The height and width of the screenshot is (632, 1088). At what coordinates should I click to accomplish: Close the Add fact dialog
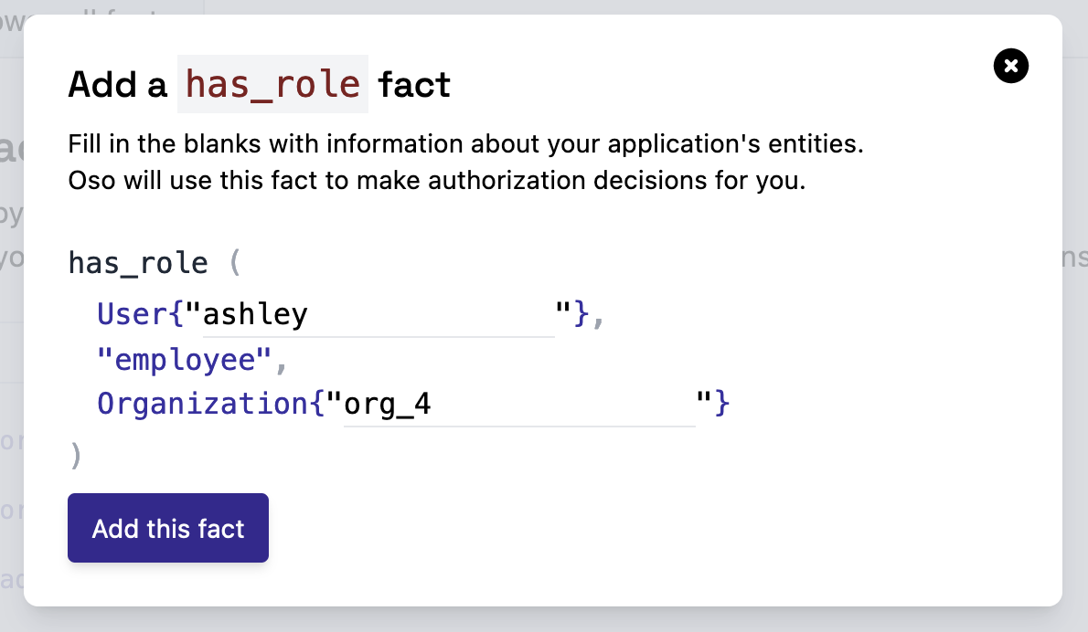click(1010, 66)
